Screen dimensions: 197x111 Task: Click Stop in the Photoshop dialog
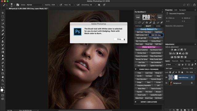[119, 39]
